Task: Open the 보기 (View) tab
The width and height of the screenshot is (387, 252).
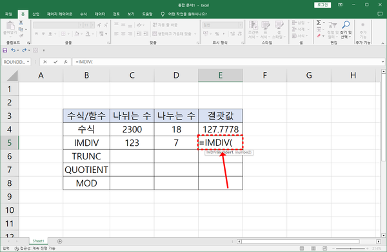Action: (x=131, y=14)
